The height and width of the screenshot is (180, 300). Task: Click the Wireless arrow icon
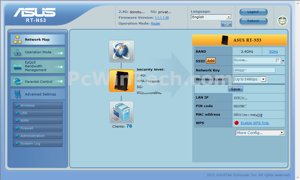click(17, 105)
